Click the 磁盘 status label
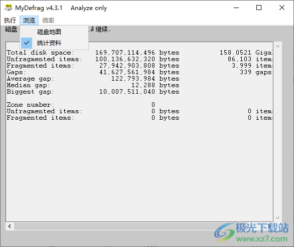 [x=11, y=30]
